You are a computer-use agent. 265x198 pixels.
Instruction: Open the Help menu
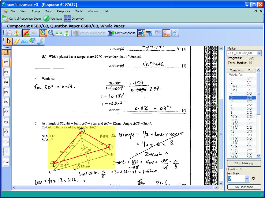(106, 11)
